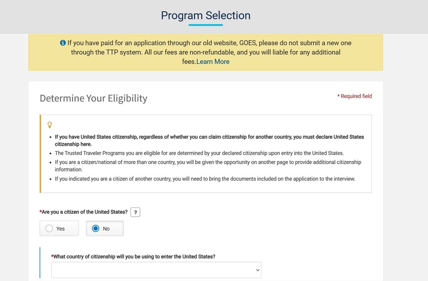Viewport: 428px width, 281px height.
Task: Click the bold United States citizenship tip
Action: pyautogui.click(x=209, y=140)
